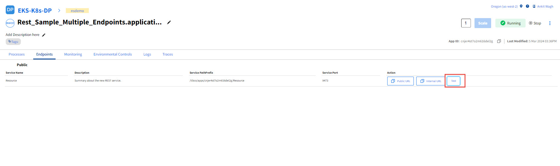
Task: Select the /tibco/apps path prefix text
Action: [217, 81]
